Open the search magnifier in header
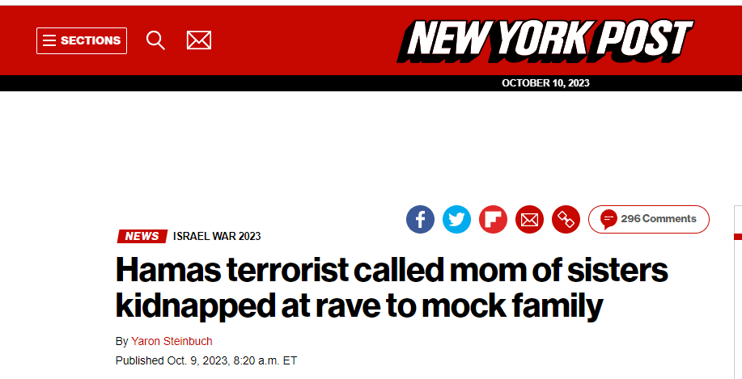Image resolution: width=742 pixels, height=379 pixels. tap(155, 40)
